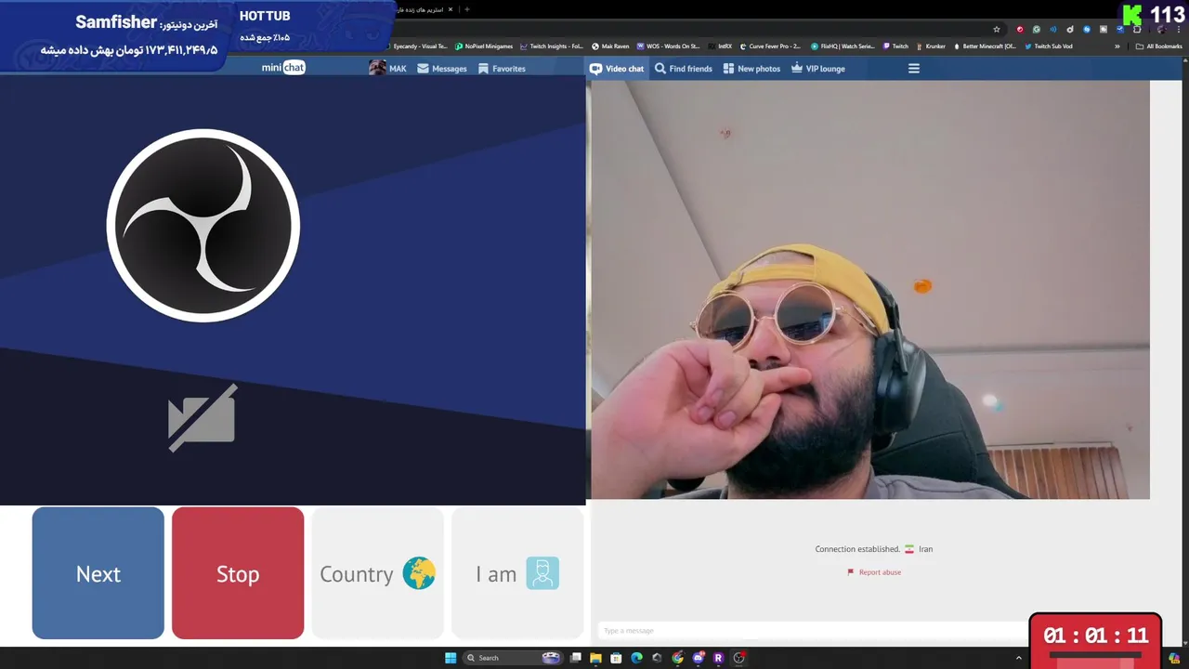This screenshot has height=669, width=1189.
Task: Open Find friends
Action: coord(684,68)
